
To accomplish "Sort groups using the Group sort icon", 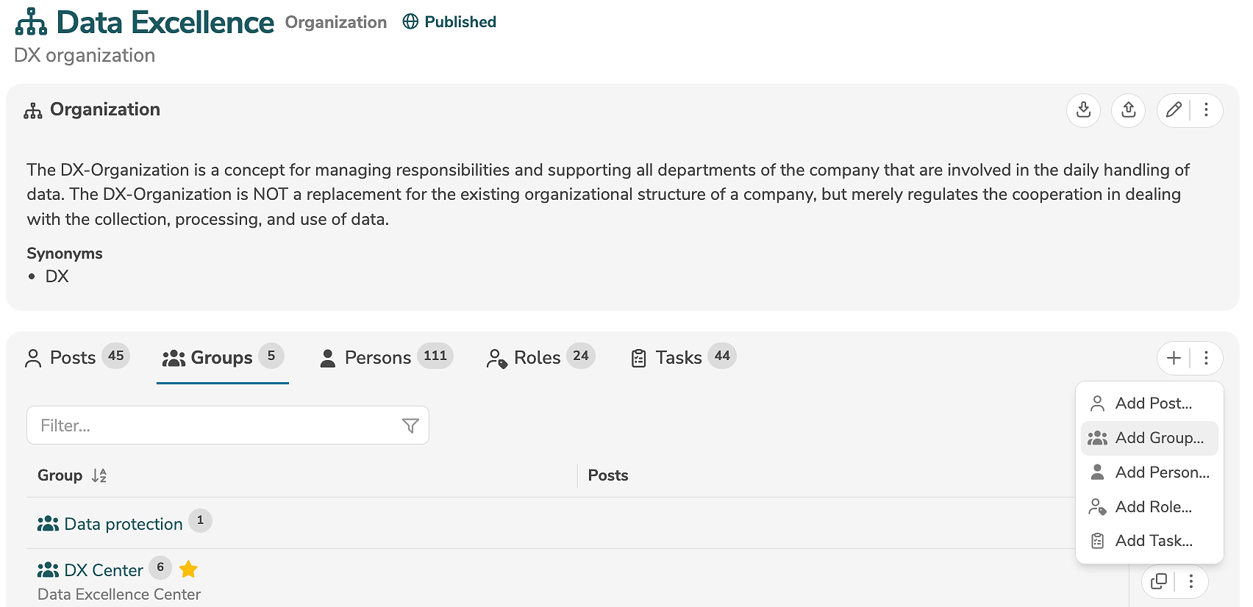I will (x=99, y=475).
